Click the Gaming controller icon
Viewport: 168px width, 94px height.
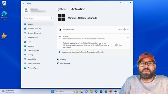[x=25, y=55]
